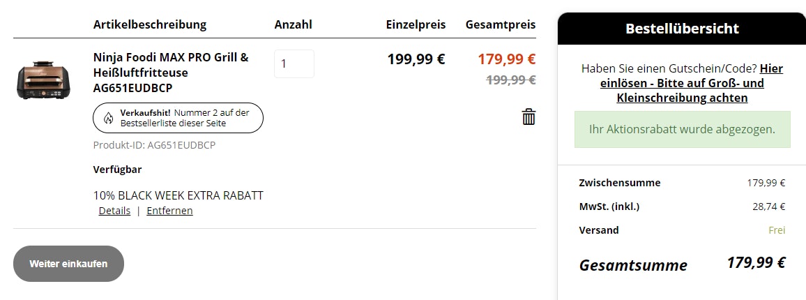Click the trash can delete icon
The height and width of the screenshot is (300, 806).
(529, 117)
